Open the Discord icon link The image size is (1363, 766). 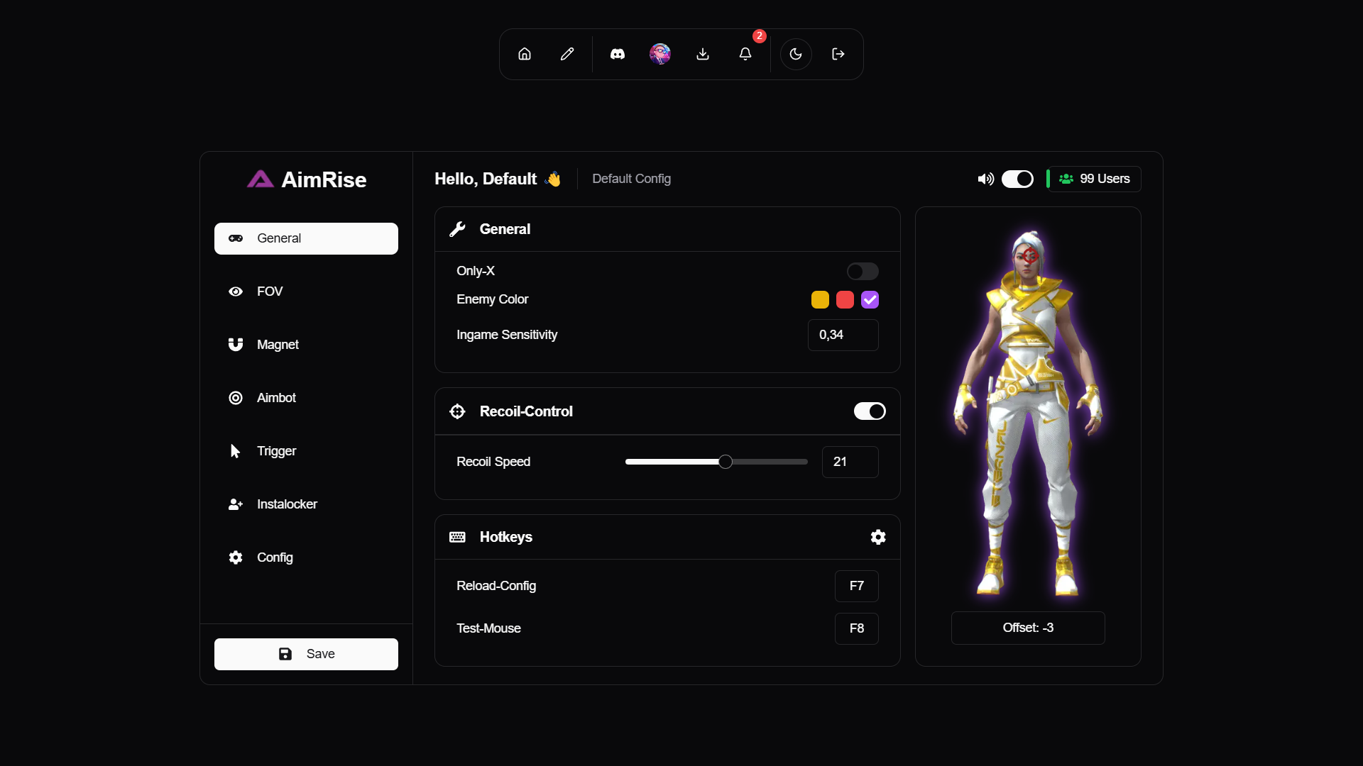[618, 54]
